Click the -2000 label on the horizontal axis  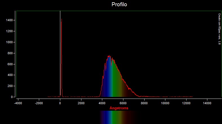pyautogui.click(x=39, y=103)
